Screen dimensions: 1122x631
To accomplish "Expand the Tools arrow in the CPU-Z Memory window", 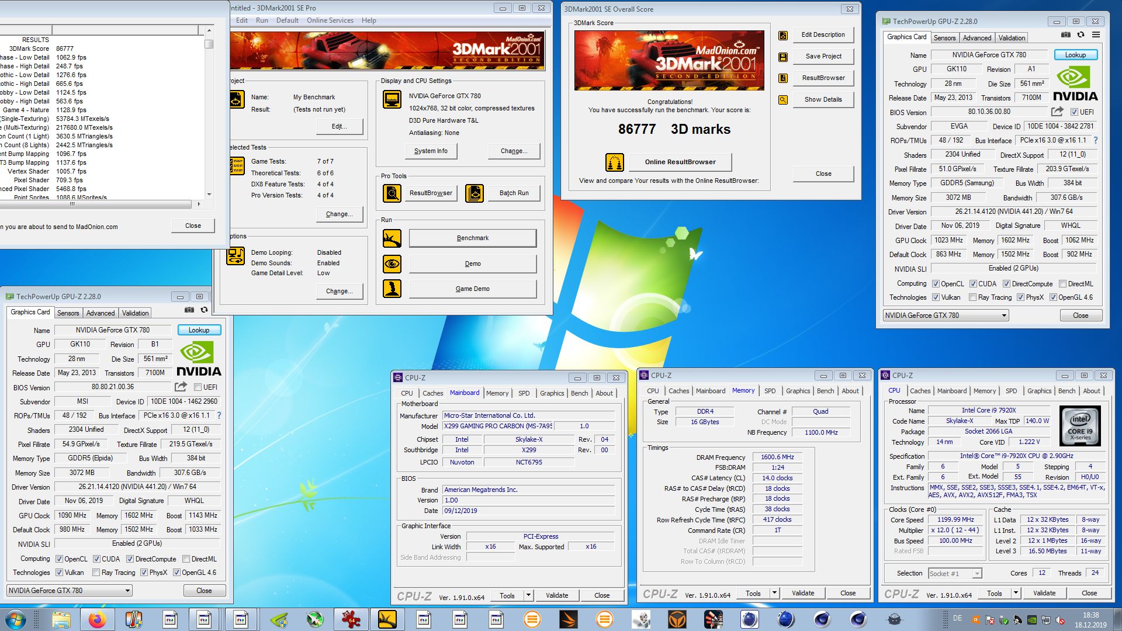I will tap(774, 593).
